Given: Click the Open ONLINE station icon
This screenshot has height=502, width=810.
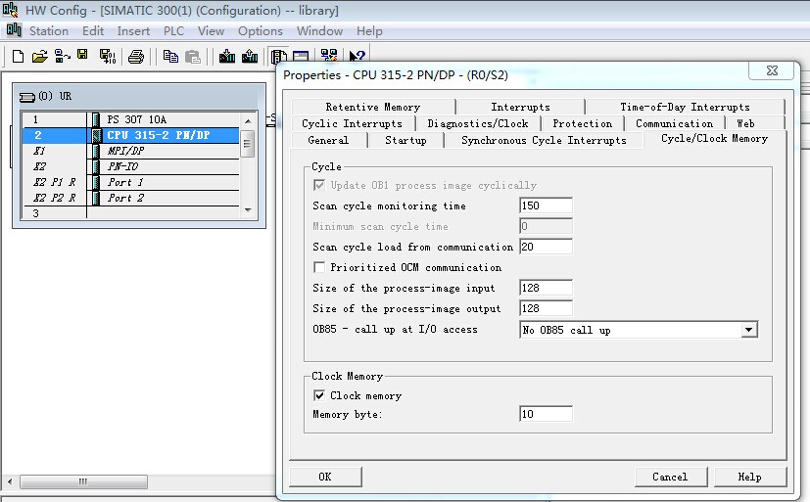Looking at the screenshot, I should (x=62, y=56).
